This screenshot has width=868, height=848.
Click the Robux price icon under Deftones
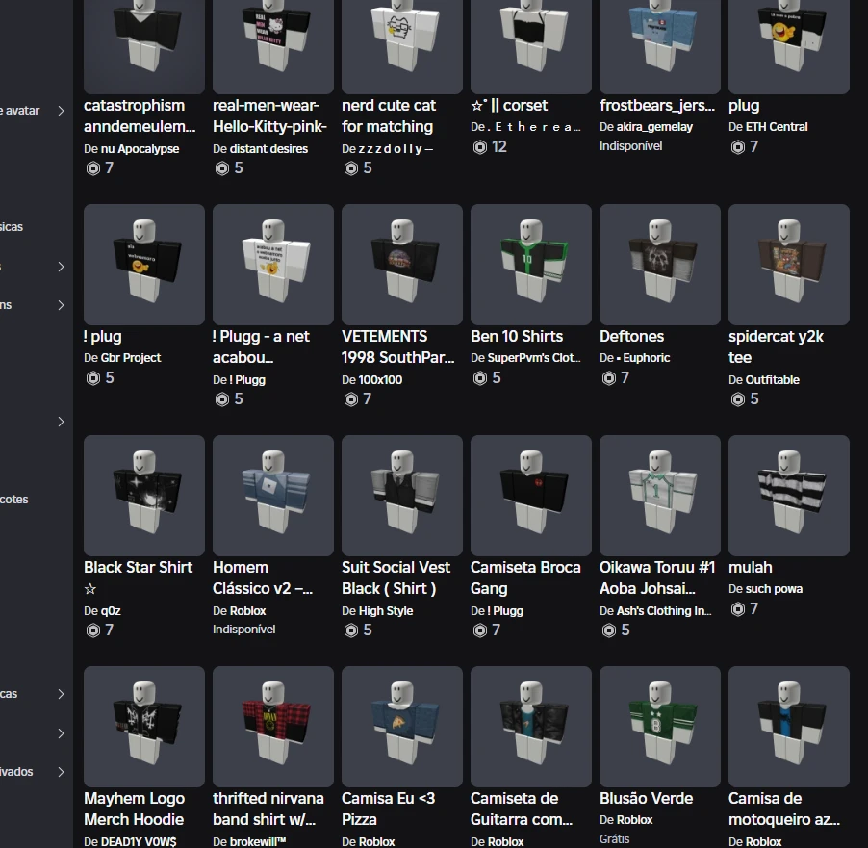608,378
